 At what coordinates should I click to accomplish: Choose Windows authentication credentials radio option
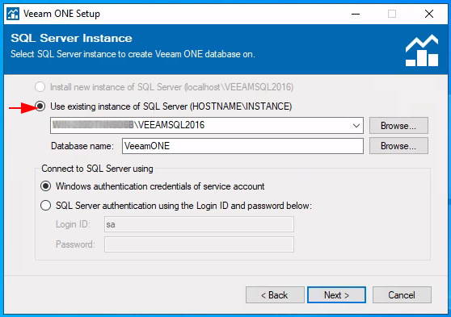[45, 186]
